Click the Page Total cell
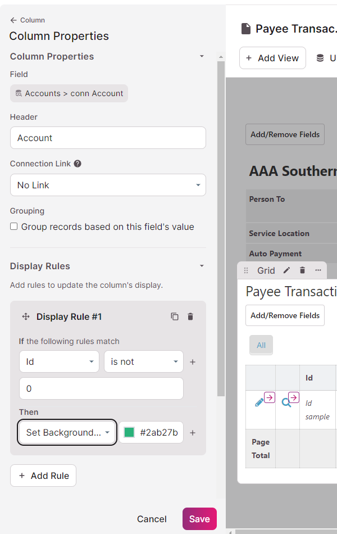 click(x=261, y=449)
